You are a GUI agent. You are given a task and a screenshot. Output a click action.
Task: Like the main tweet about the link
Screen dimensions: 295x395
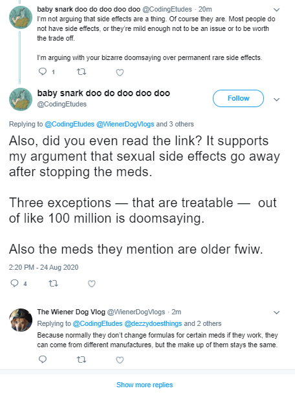(92, 283)
